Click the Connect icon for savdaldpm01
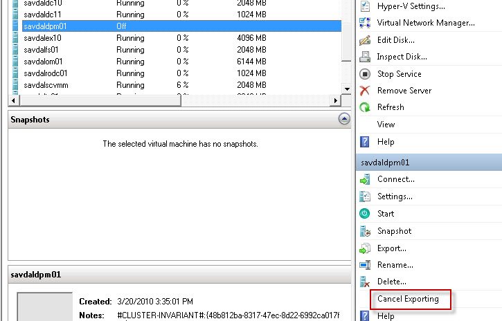 tap(365, 179)
